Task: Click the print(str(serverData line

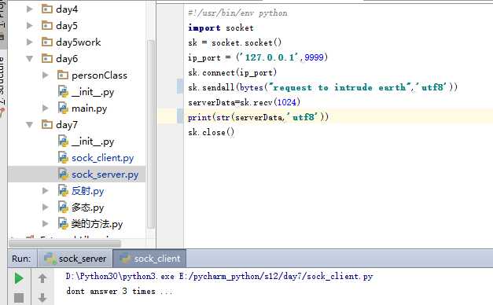Action: [x=259, y=117]
